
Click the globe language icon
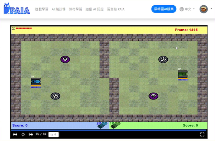pos(182,9)
